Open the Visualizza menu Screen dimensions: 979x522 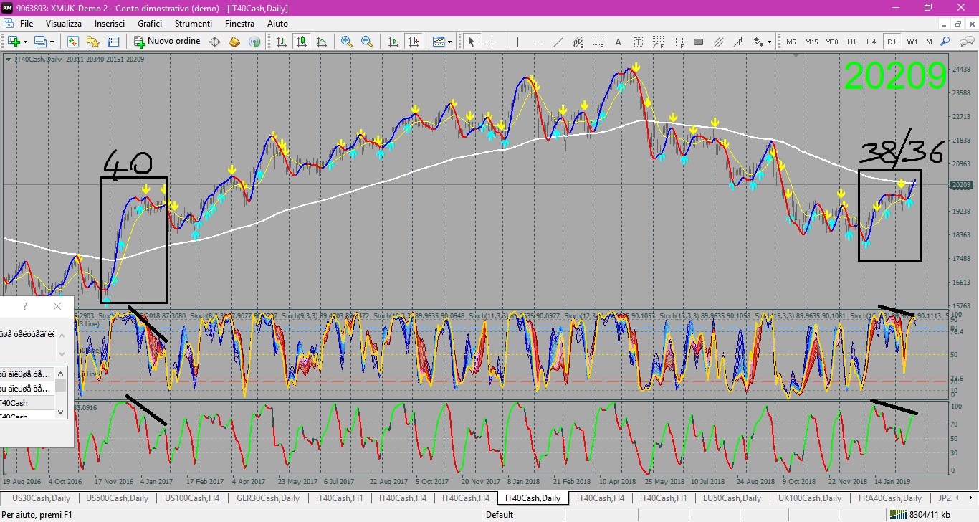point(64,24)
